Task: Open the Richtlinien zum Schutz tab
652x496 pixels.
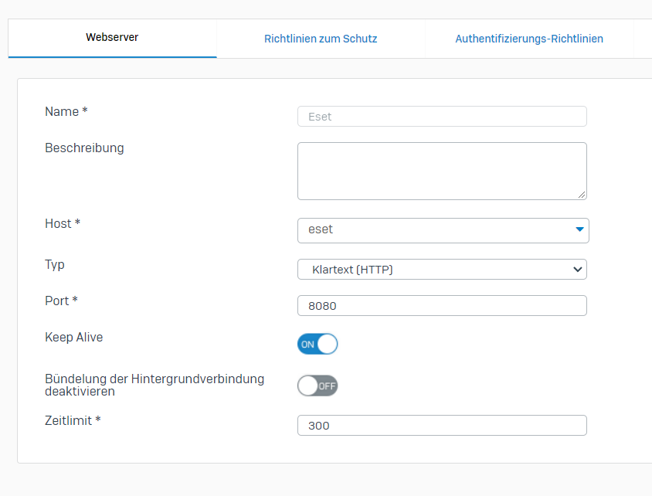Action: point(321,39)
